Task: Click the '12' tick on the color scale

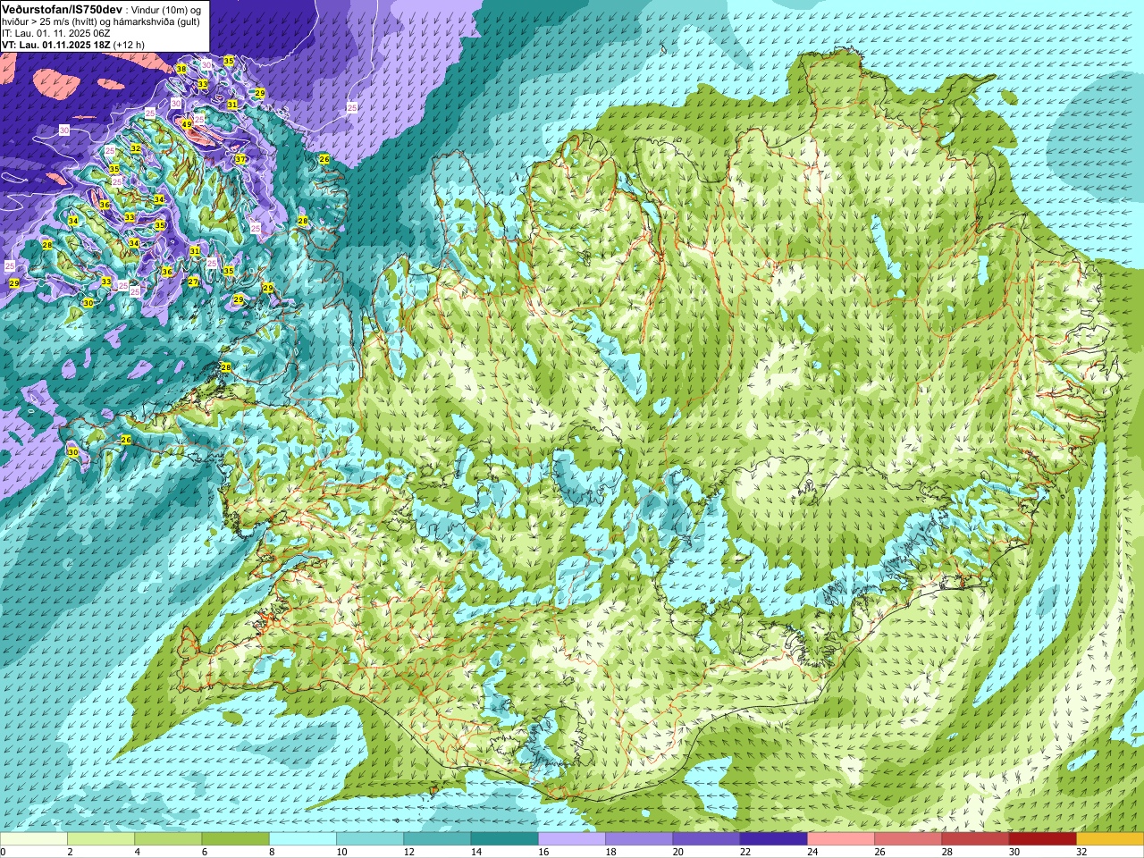Action: (408, 852)
